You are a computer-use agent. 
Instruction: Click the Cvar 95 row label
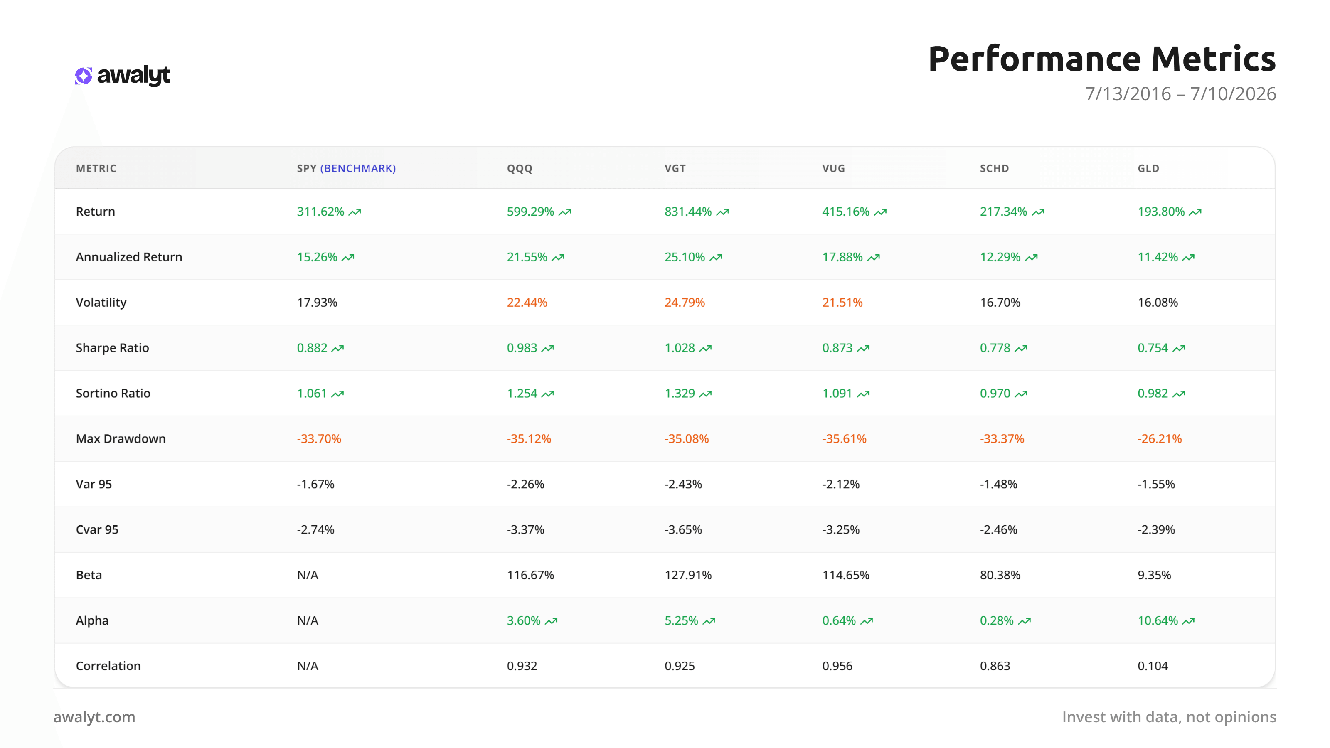97,530
